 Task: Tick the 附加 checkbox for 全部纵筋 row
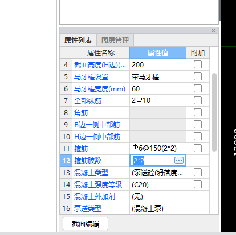pos(198,100)
